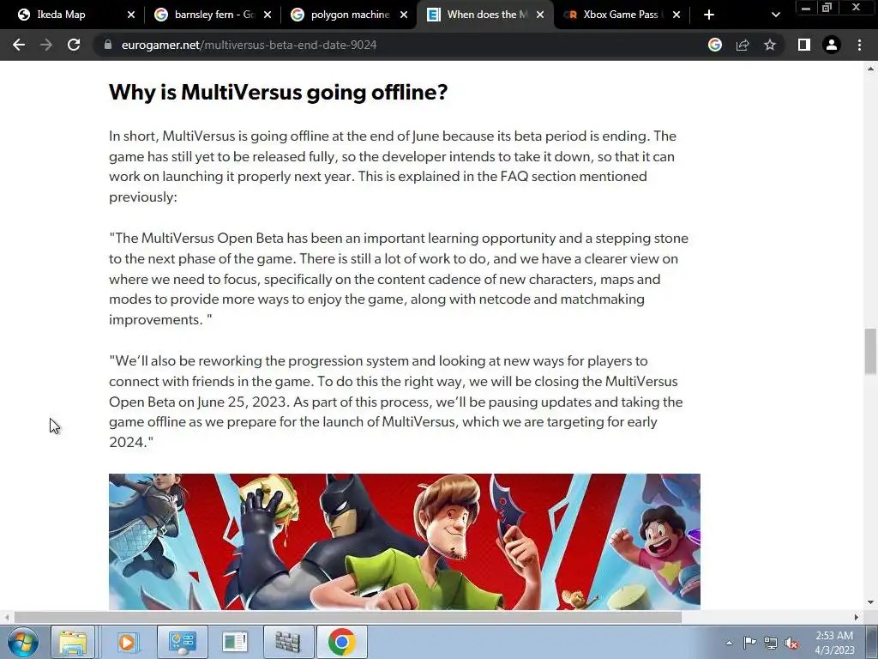This screenshot has width=878, height=659.
Task: Close the polygon machine tab
Action: point(404,15)
